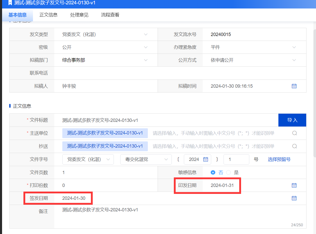Image resolution: width=316 pixels, height=234 pixels.
Task: Expand the 发文类型 dropdown
Action: coord(146,34)
